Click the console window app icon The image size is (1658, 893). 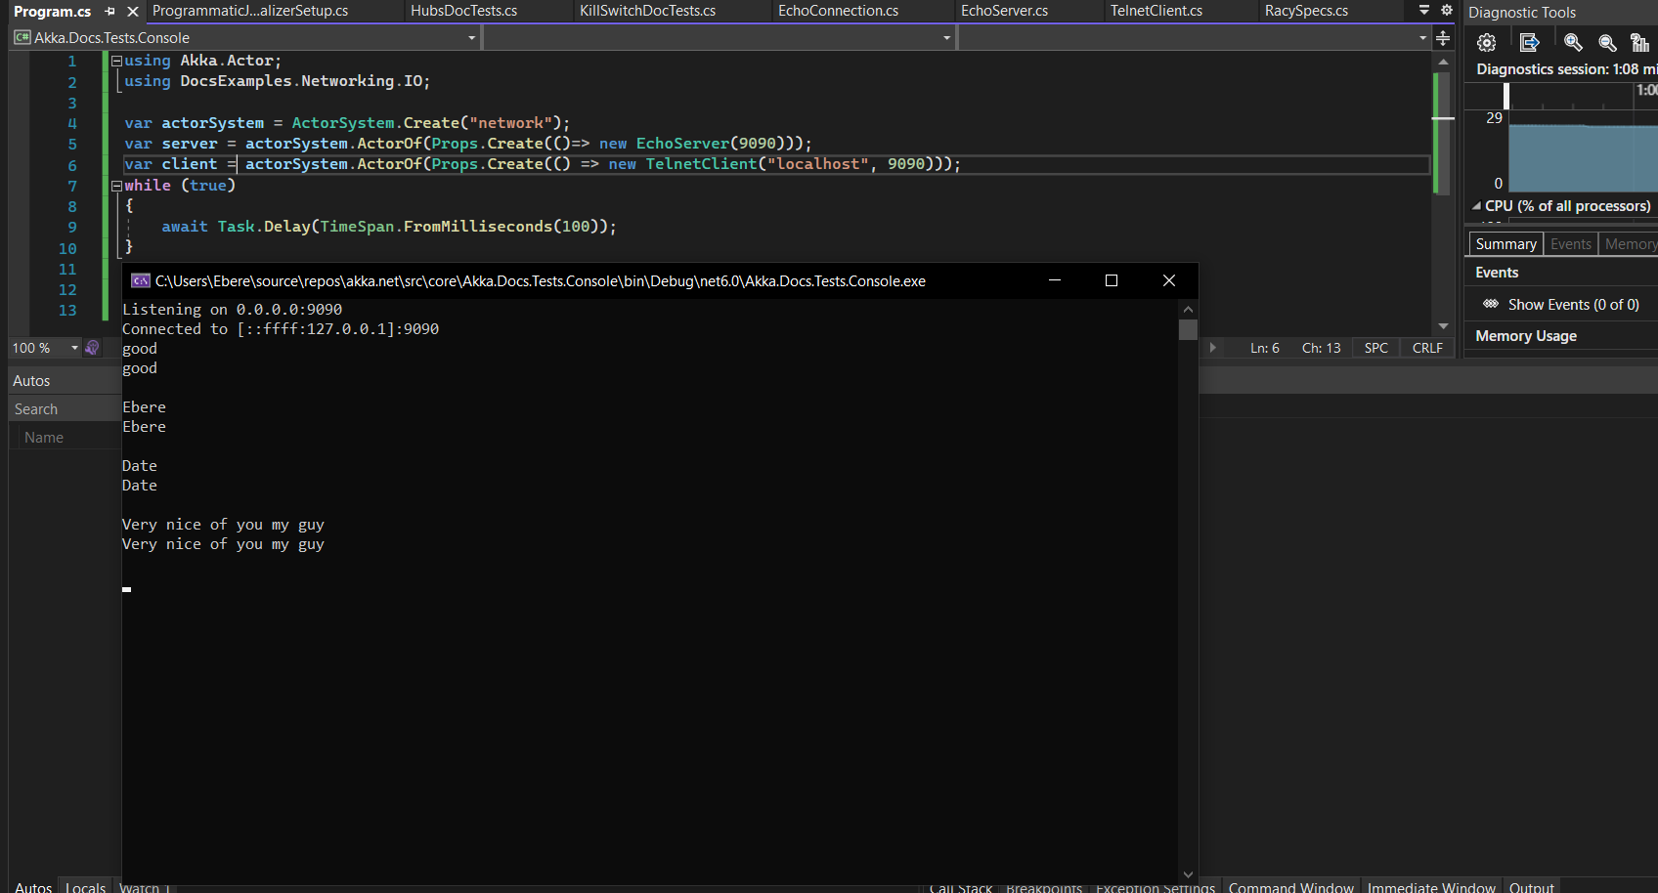click(x=141, y=280)
